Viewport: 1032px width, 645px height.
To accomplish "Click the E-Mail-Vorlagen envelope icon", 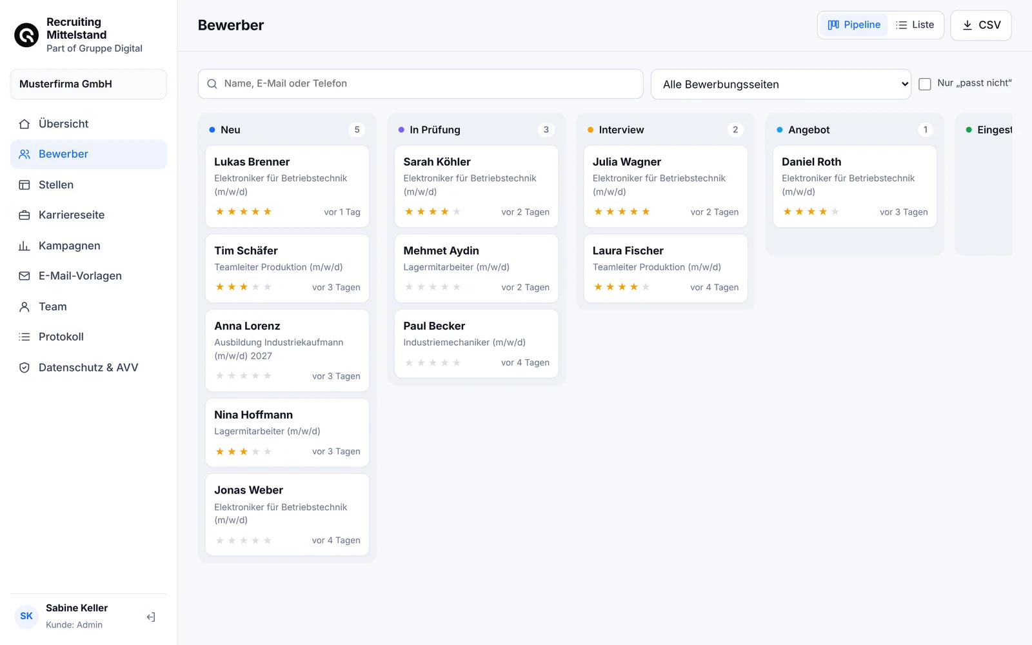I will [x=25, y=276].
